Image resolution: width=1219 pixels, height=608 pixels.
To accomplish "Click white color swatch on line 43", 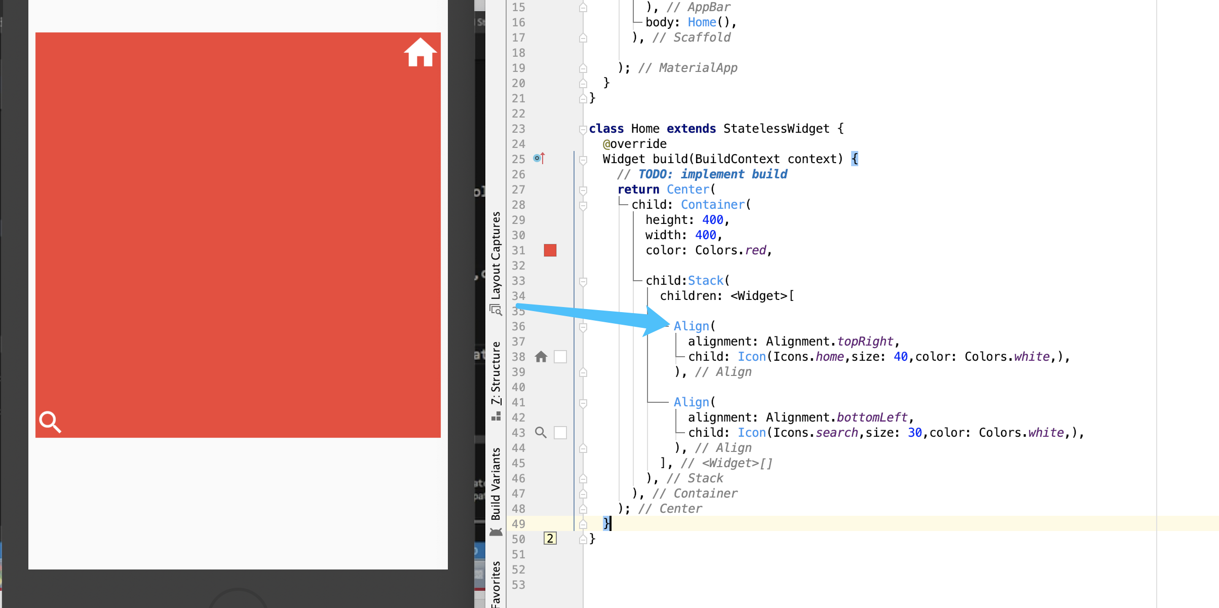I will (x=560, y=433).
